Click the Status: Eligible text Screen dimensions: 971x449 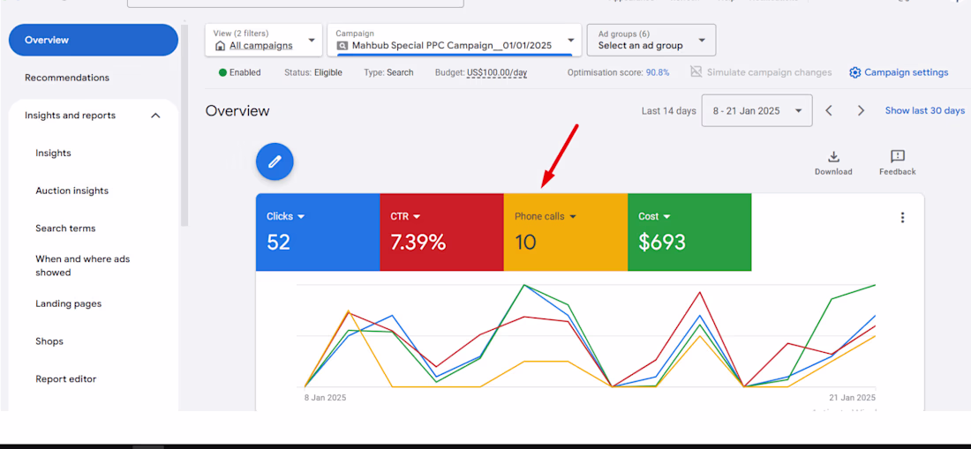point(312,72)
